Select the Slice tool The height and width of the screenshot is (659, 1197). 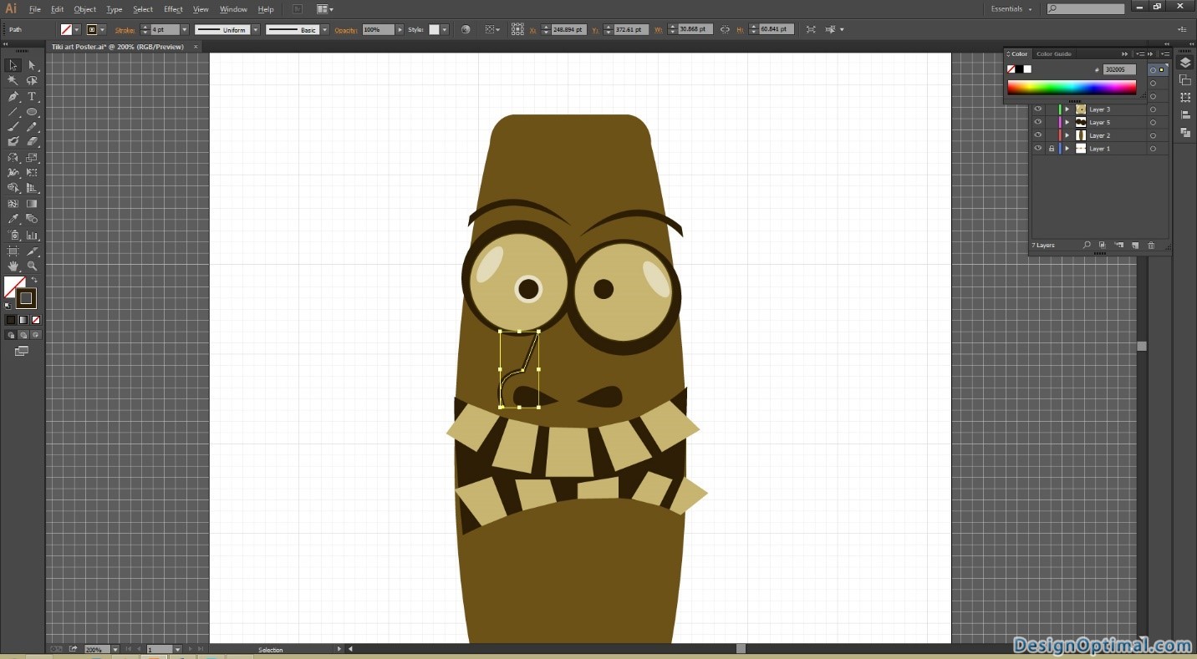32,251
